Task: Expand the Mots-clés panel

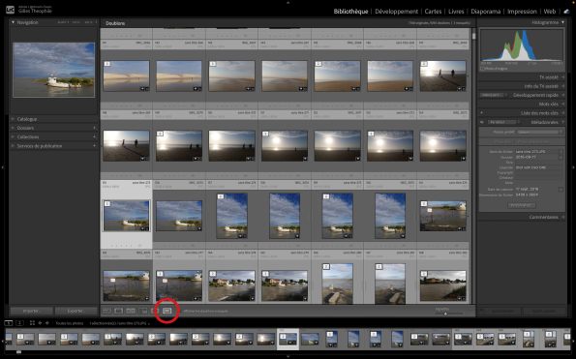Action: 562,105
